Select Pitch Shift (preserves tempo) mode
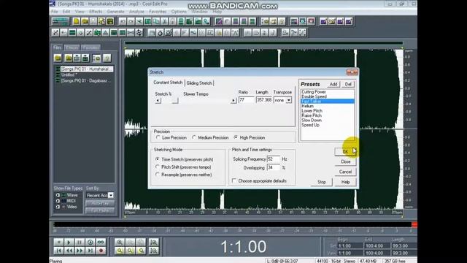The image size is (467, 263). click(158, 167)
